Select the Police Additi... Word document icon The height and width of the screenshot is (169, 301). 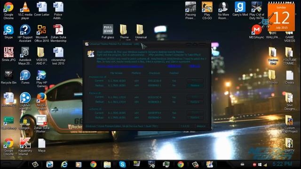click(x=58, y=10)
